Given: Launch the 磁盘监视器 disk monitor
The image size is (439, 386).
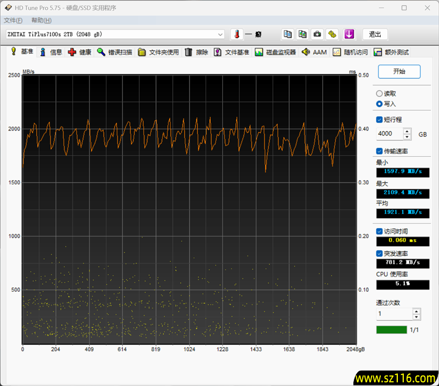Looking at the screenshot, I should click(x=282, y=52).
